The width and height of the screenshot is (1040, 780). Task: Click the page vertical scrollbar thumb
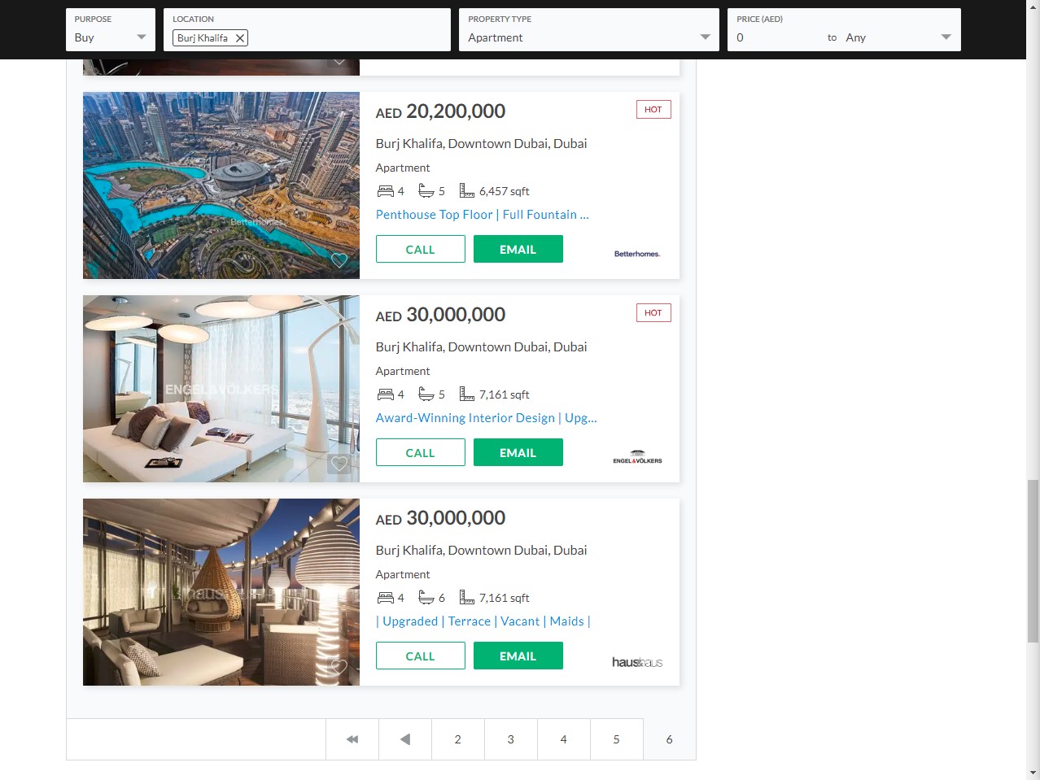pyautogui.click(x=1033, y=561)
